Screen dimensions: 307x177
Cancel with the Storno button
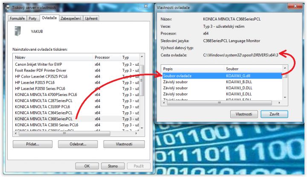click(x=113, y=166)
